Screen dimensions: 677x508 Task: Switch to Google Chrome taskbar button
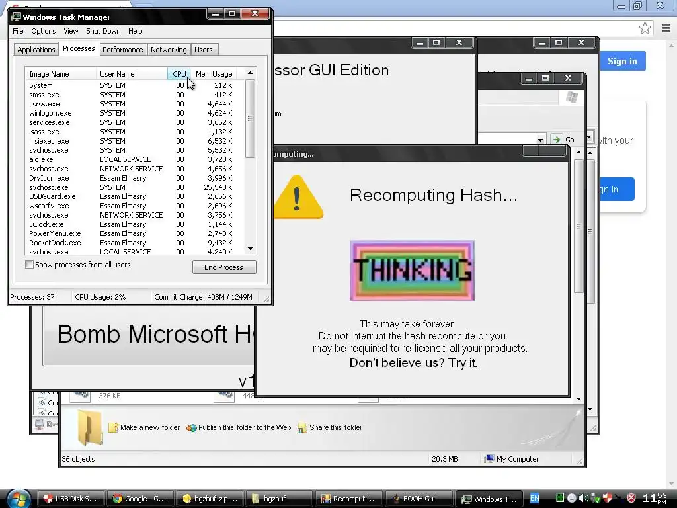(140, 499)
